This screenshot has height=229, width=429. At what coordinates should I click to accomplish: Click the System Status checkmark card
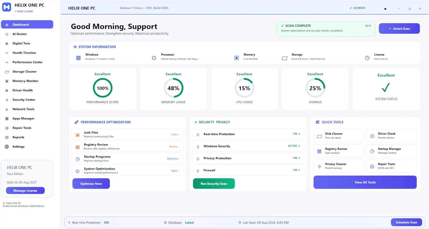[x=386, y=89]
